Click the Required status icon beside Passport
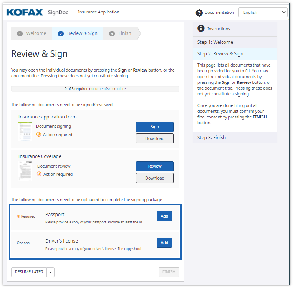This screenshot has width=293, height=288. pos(18,216)
